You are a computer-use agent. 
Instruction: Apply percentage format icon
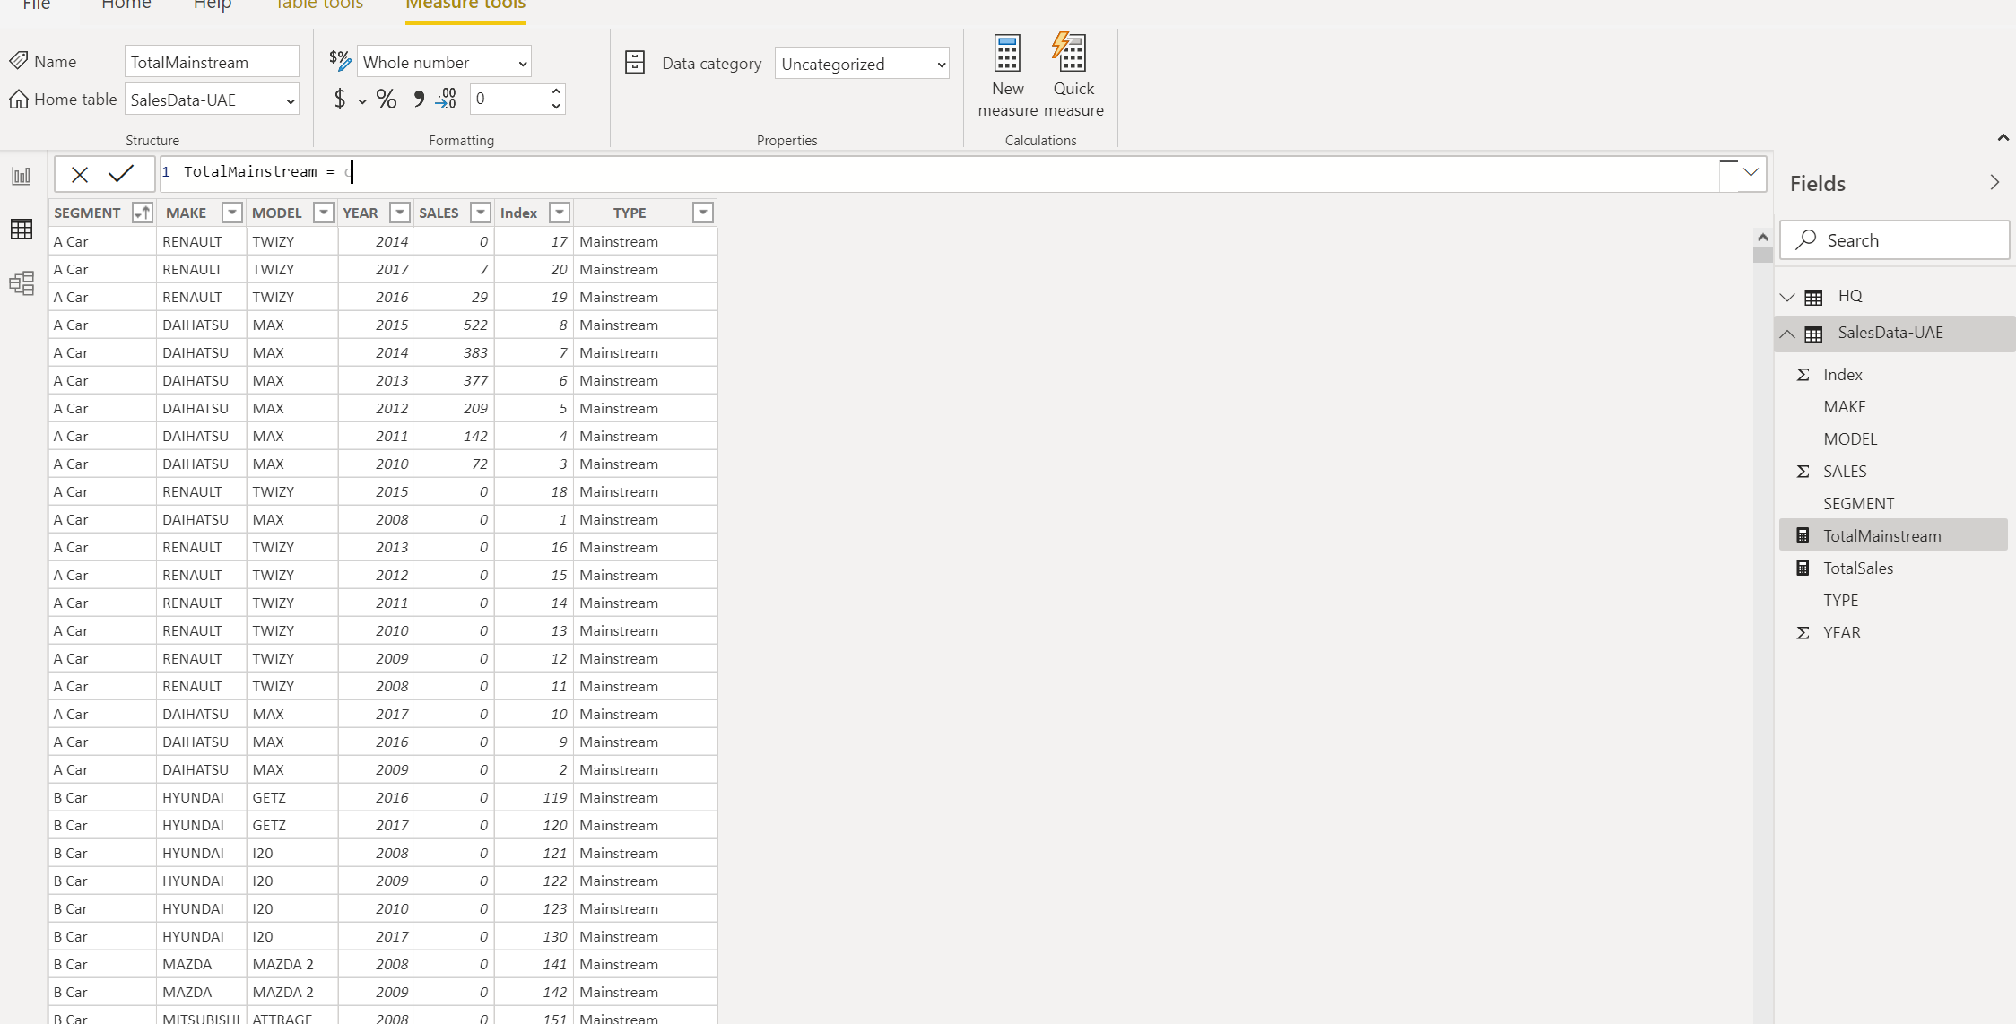coord(387,99)
